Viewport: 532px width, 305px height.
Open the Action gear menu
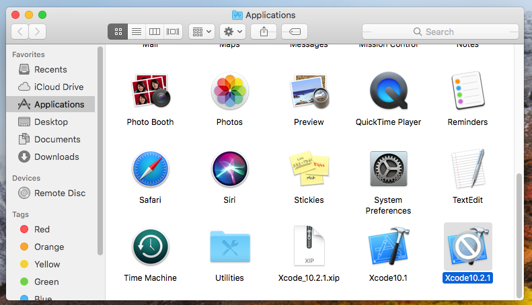coord(233,32)
